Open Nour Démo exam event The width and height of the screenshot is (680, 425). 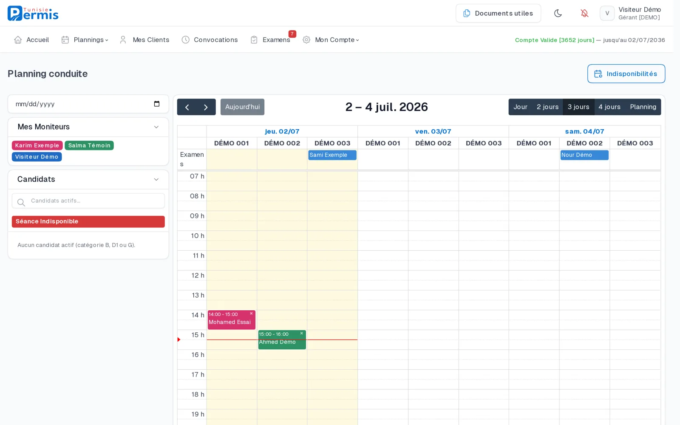coord(584,155)
